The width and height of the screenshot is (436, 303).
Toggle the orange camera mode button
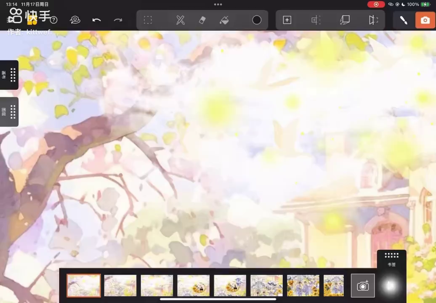(425, 20)
